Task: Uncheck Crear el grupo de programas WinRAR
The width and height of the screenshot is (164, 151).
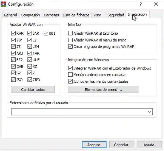Action: 70,46
